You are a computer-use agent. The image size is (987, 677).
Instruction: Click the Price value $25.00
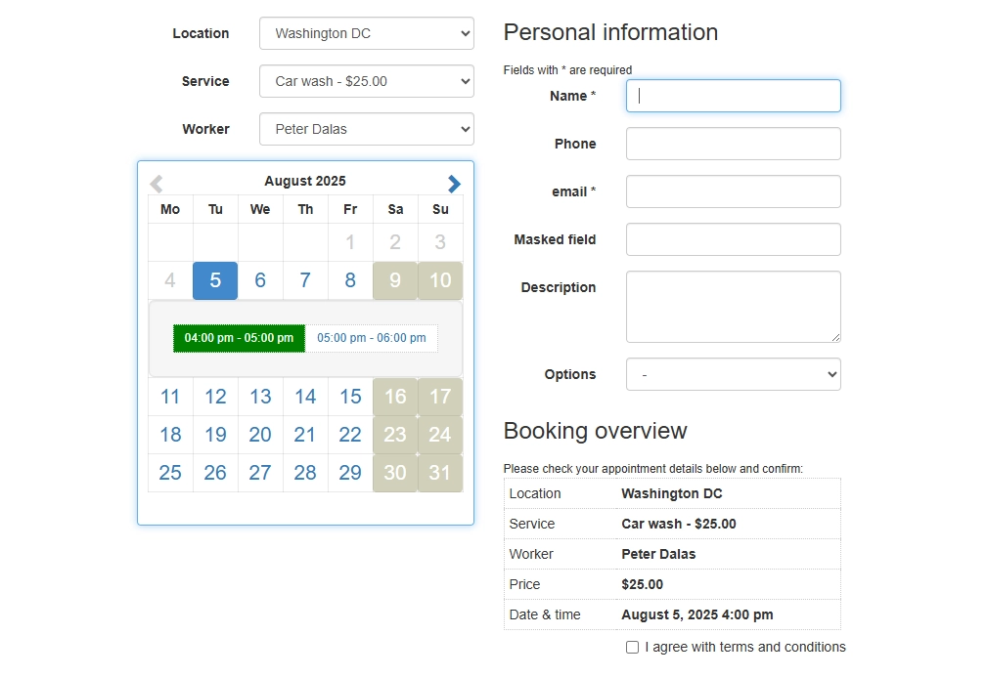point(642,584)
